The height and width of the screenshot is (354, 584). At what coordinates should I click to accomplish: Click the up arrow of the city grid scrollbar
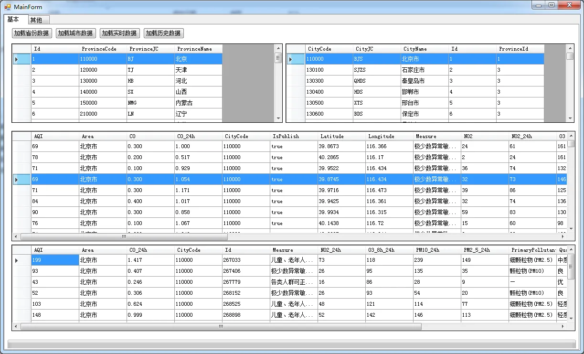coord(570,48)
